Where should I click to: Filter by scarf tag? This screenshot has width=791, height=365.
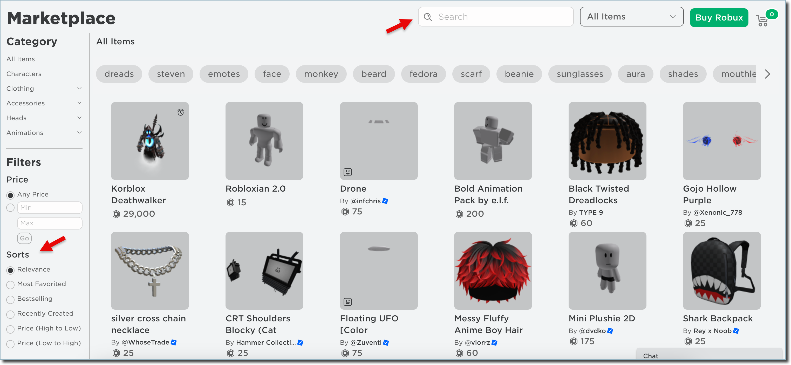pos(471,74)
